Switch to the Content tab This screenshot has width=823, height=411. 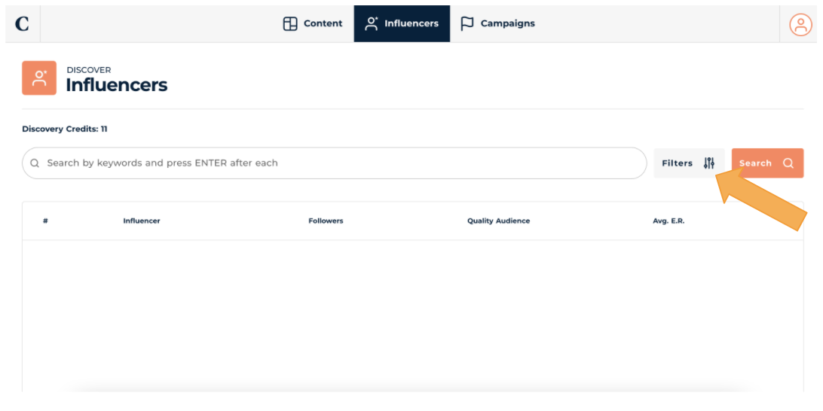323,24
